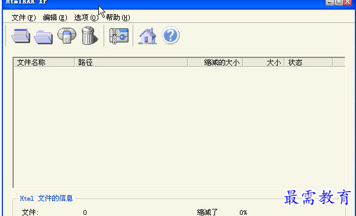Sort by the 大小 column header

point(264,62)
